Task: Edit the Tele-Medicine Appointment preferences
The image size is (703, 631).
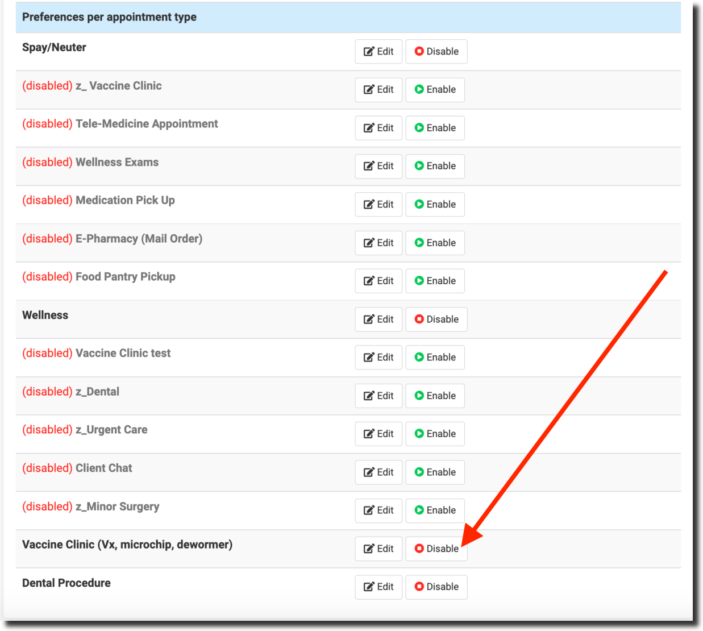Action: (x=378, y=128)
